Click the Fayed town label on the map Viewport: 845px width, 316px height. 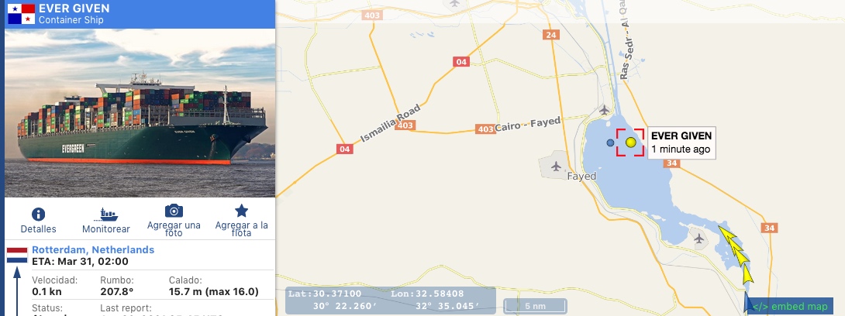pos(581,176)
